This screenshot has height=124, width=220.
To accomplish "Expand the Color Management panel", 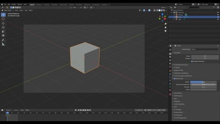I will click(180, 118).
